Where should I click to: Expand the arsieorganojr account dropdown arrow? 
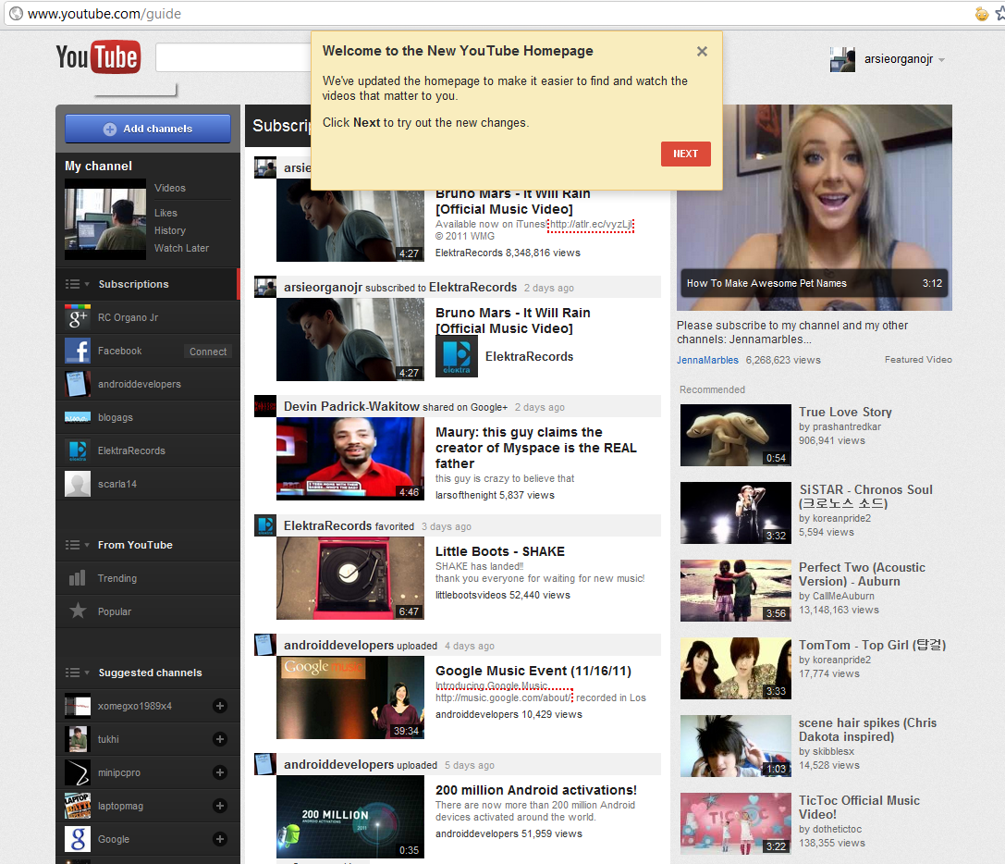tap(941, 59)
